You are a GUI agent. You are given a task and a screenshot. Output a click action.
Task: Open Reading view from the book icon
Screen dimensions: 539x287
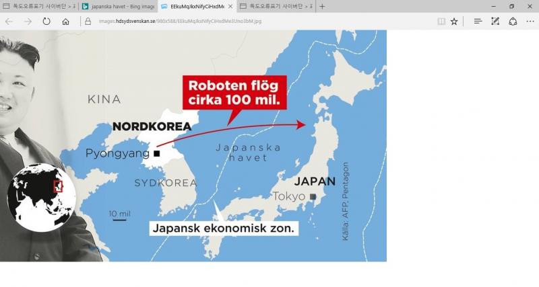(x=441, y=22)
